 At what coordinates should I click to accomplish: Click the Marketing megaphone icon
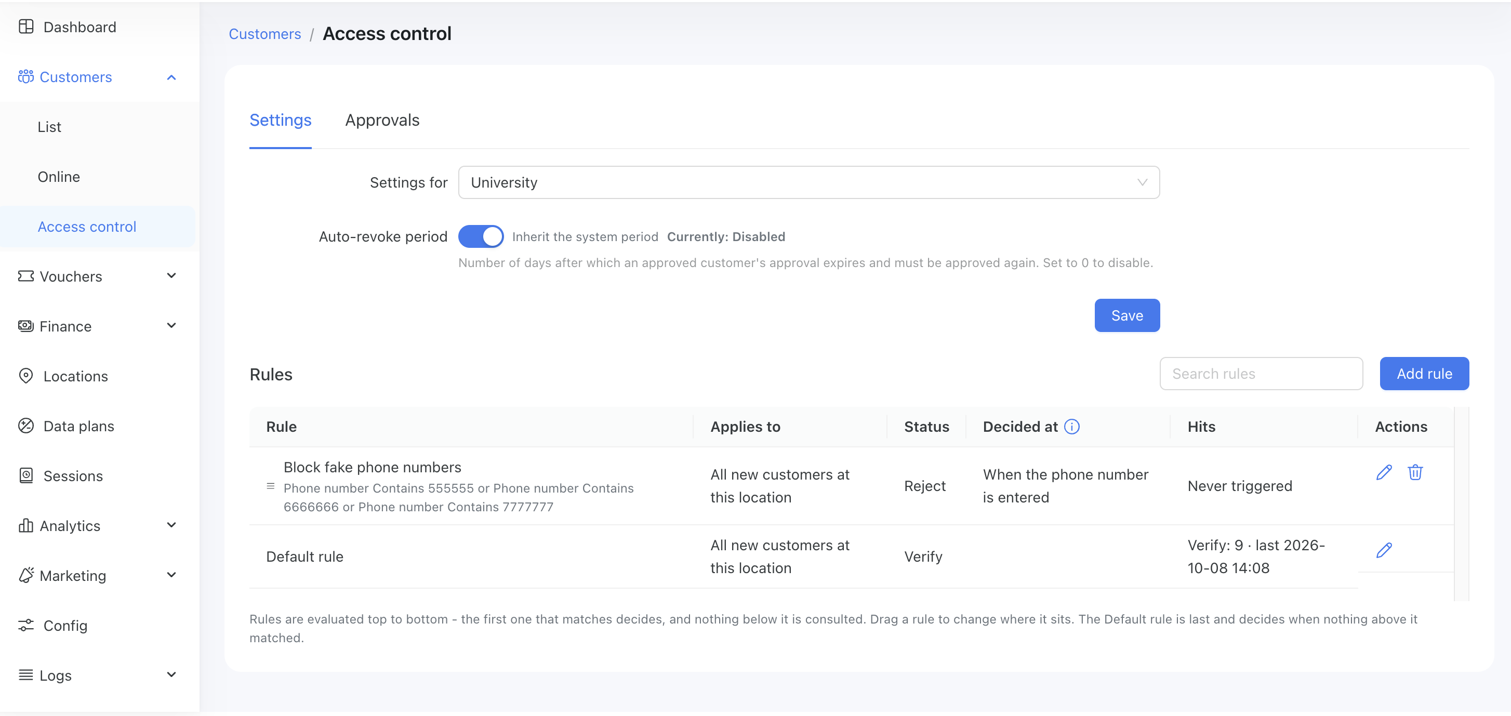[x=26, y=575]
